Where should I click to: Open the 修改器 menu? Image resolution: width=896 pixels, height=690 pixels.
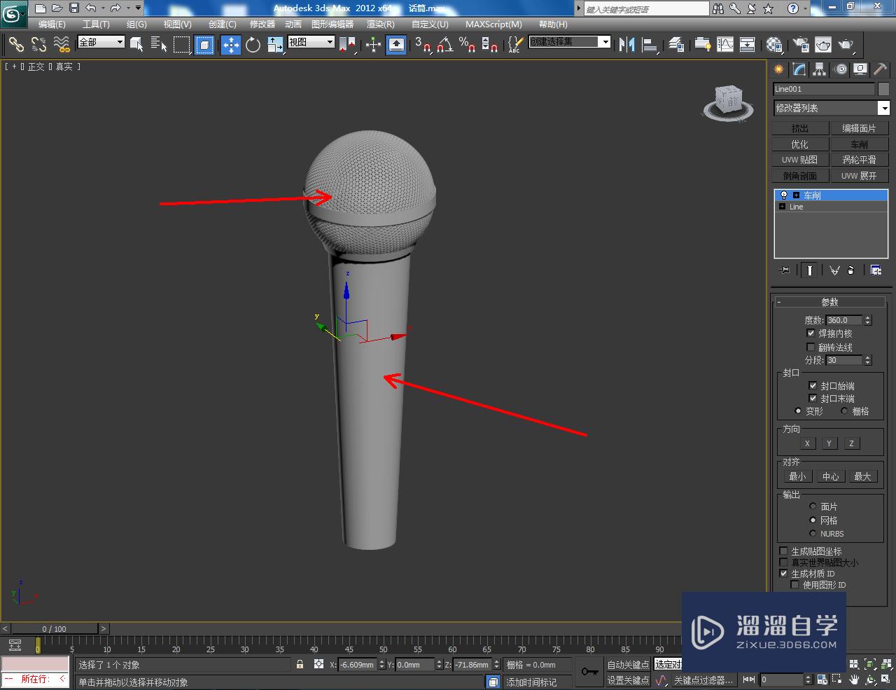[262, 24]
